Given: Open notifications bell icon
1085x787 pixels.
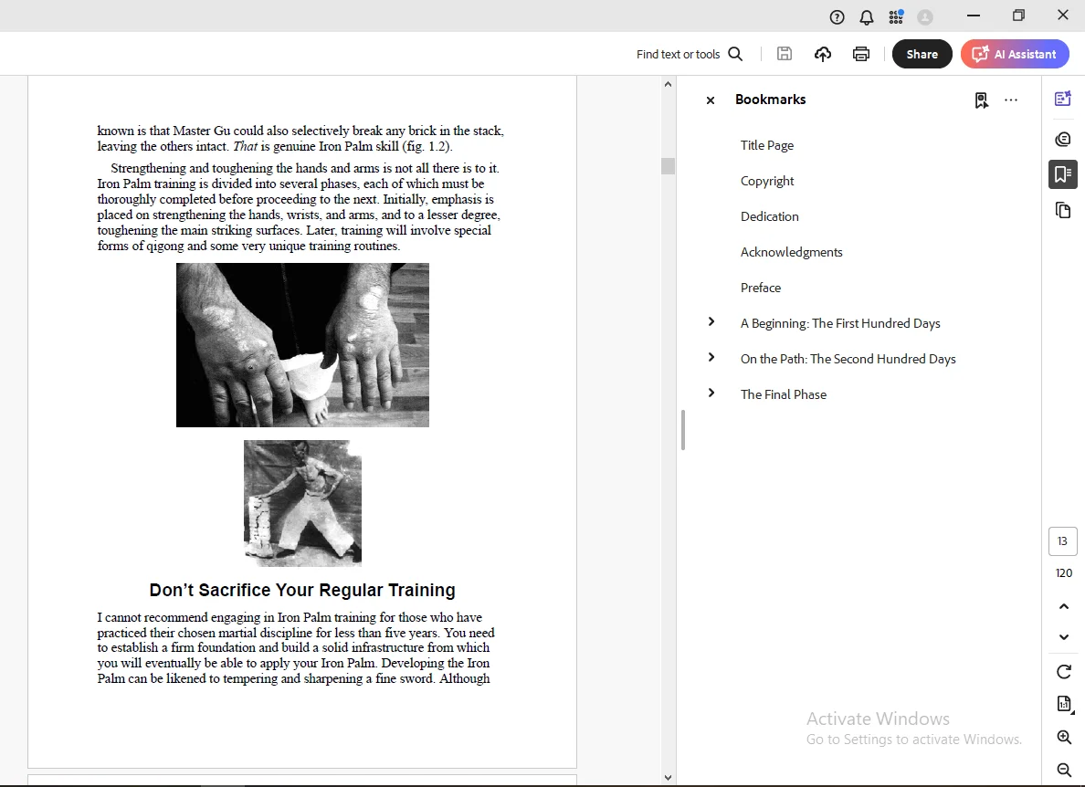Looking at the screenshot, I should tap(867, 17).
